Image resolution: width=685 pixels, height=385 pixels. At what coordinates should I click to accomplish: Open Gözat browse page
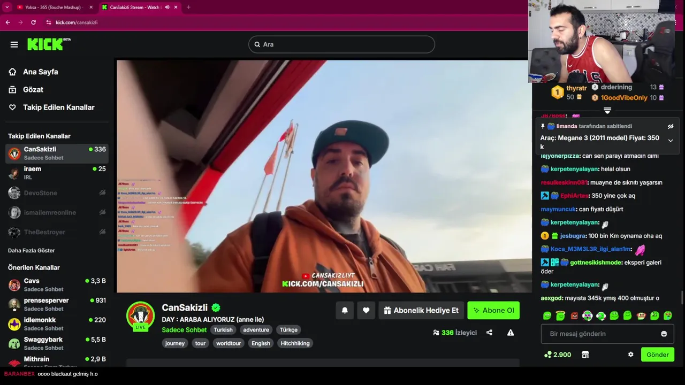click(33, 89)
